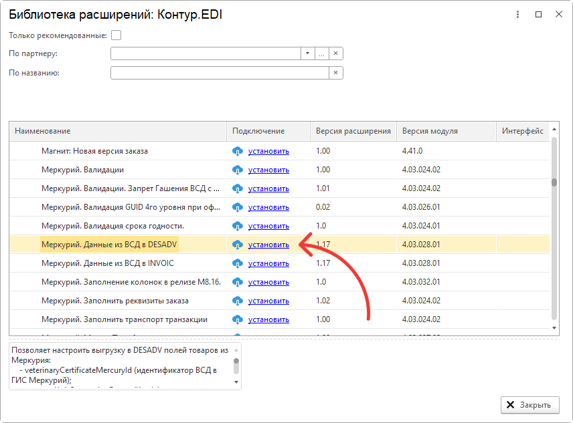This screenshot has height=423, width=573.
Task: Click cloud icon for Заполнение колонок в релизе M8.16
Action: [x=238, y=282]
